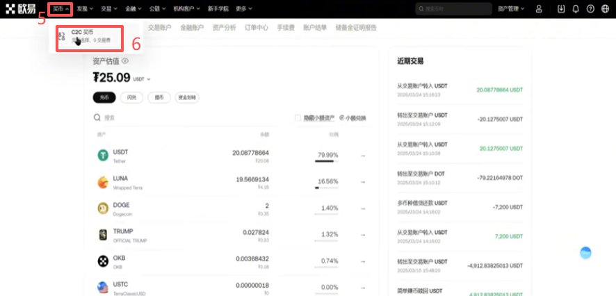Check the 隐藏小额资产 checkbox
Viewport: 616px width, 296px height.
coord(298,117)
